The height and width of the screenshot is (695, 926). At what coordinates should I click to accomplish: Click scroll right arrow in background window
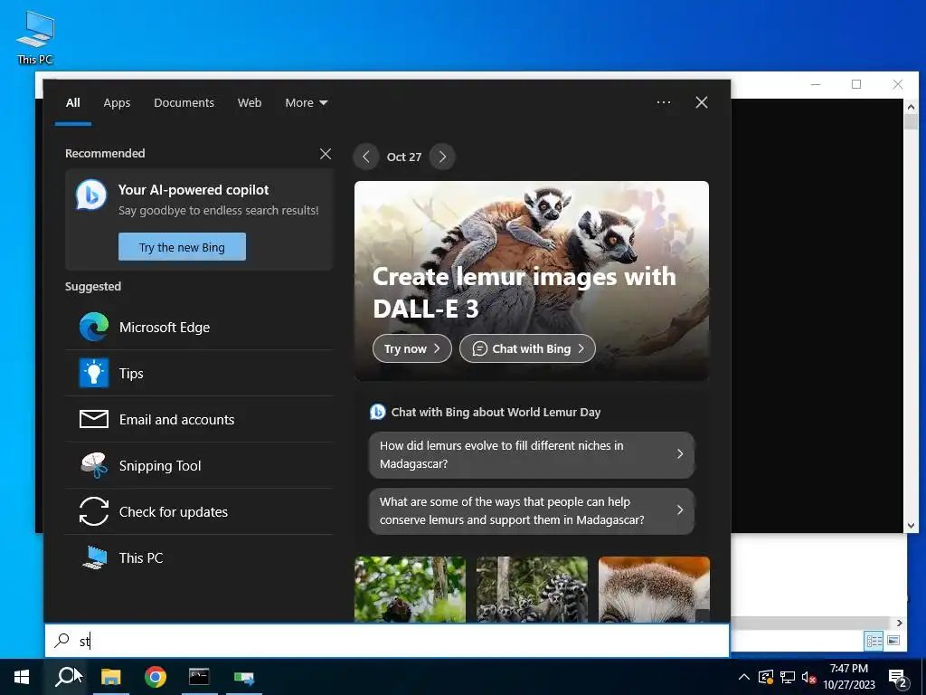pyautogui.click(x=900, y=623)
